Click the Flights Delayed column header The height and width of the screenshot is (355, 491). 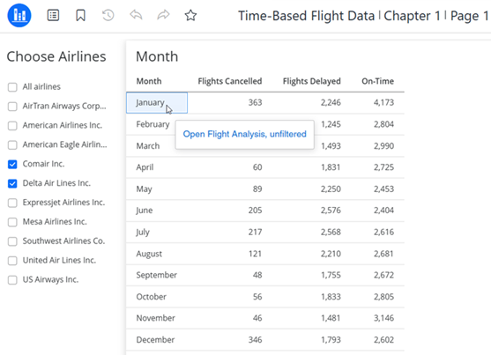(x=311, y=81)
